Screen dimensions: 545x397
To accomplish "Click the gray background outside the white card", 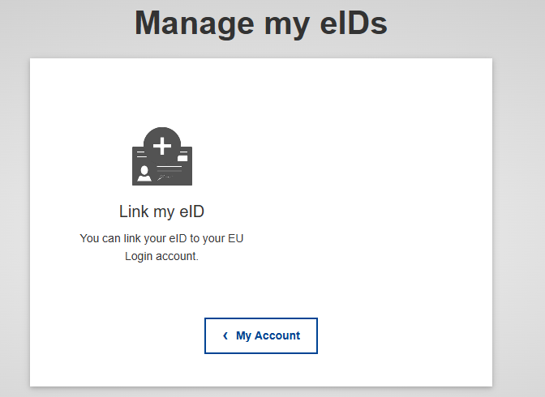I will pos(518,208).
